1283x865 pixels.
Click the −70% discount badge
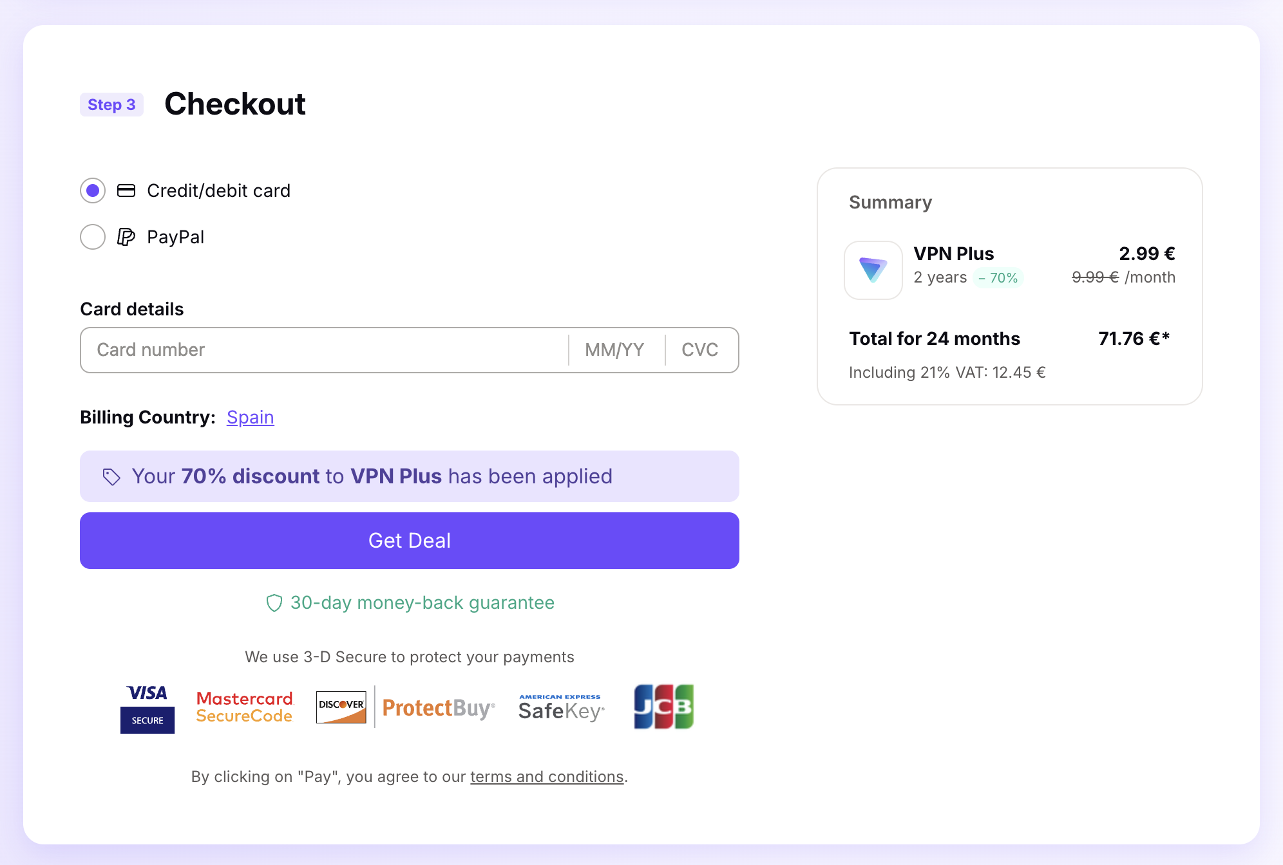click(998, 277)
